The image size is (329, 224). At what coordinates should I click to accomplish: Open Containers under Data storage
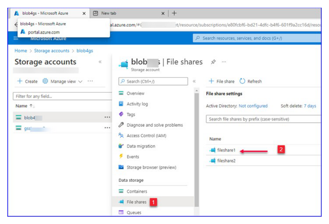coord(137,191)
